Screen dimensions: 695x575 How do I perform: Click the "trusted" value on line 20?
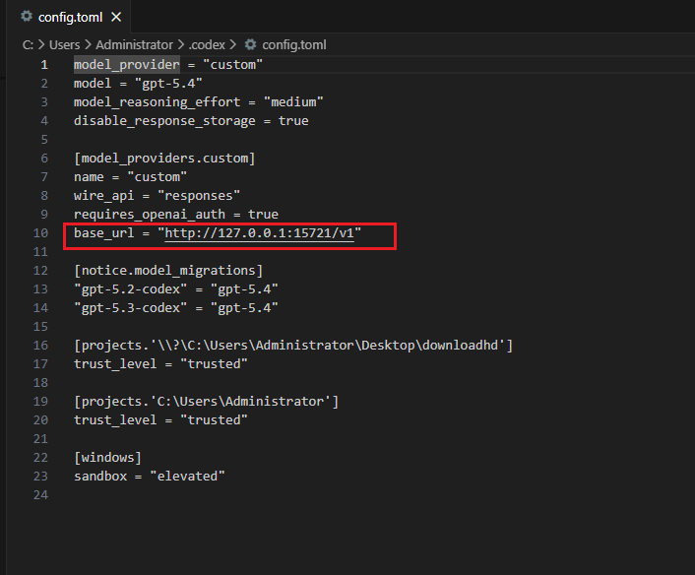click(214, 419)
